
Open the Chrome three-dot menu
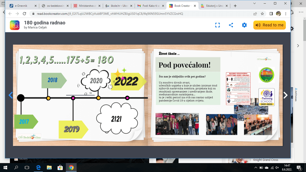tap(286, 14)
